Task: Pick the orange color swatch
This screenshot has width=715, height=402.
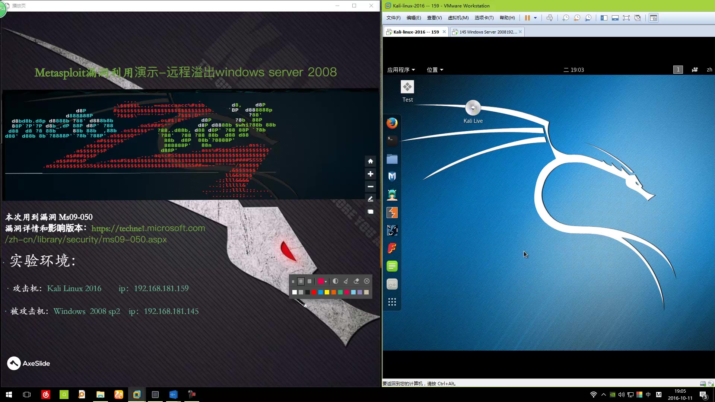Action: coord(334,292)
